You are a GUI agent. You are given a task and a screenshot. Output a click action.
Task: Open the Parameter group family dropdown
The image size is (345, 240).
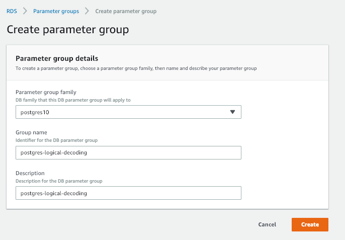(128, 112)
